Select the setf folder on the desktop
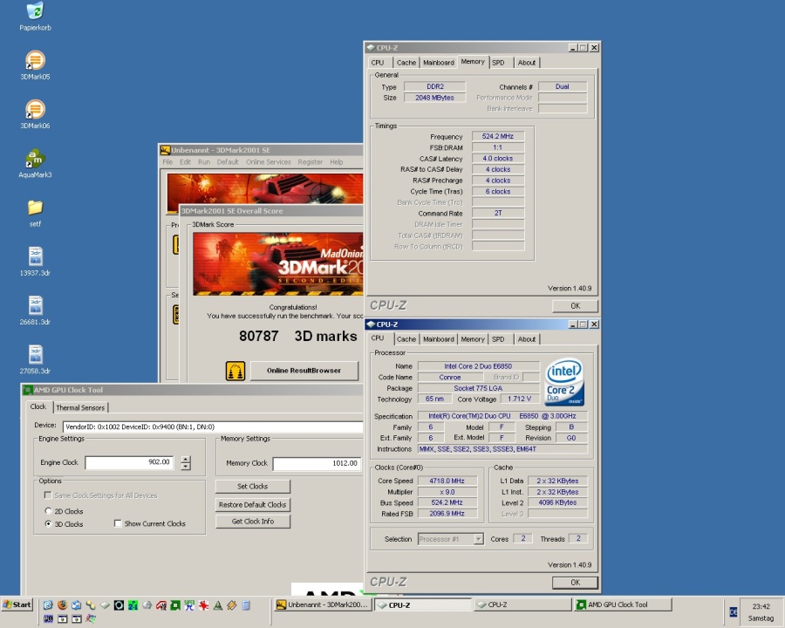The height and width of the screenshot is (628, 785). point(35,207)
